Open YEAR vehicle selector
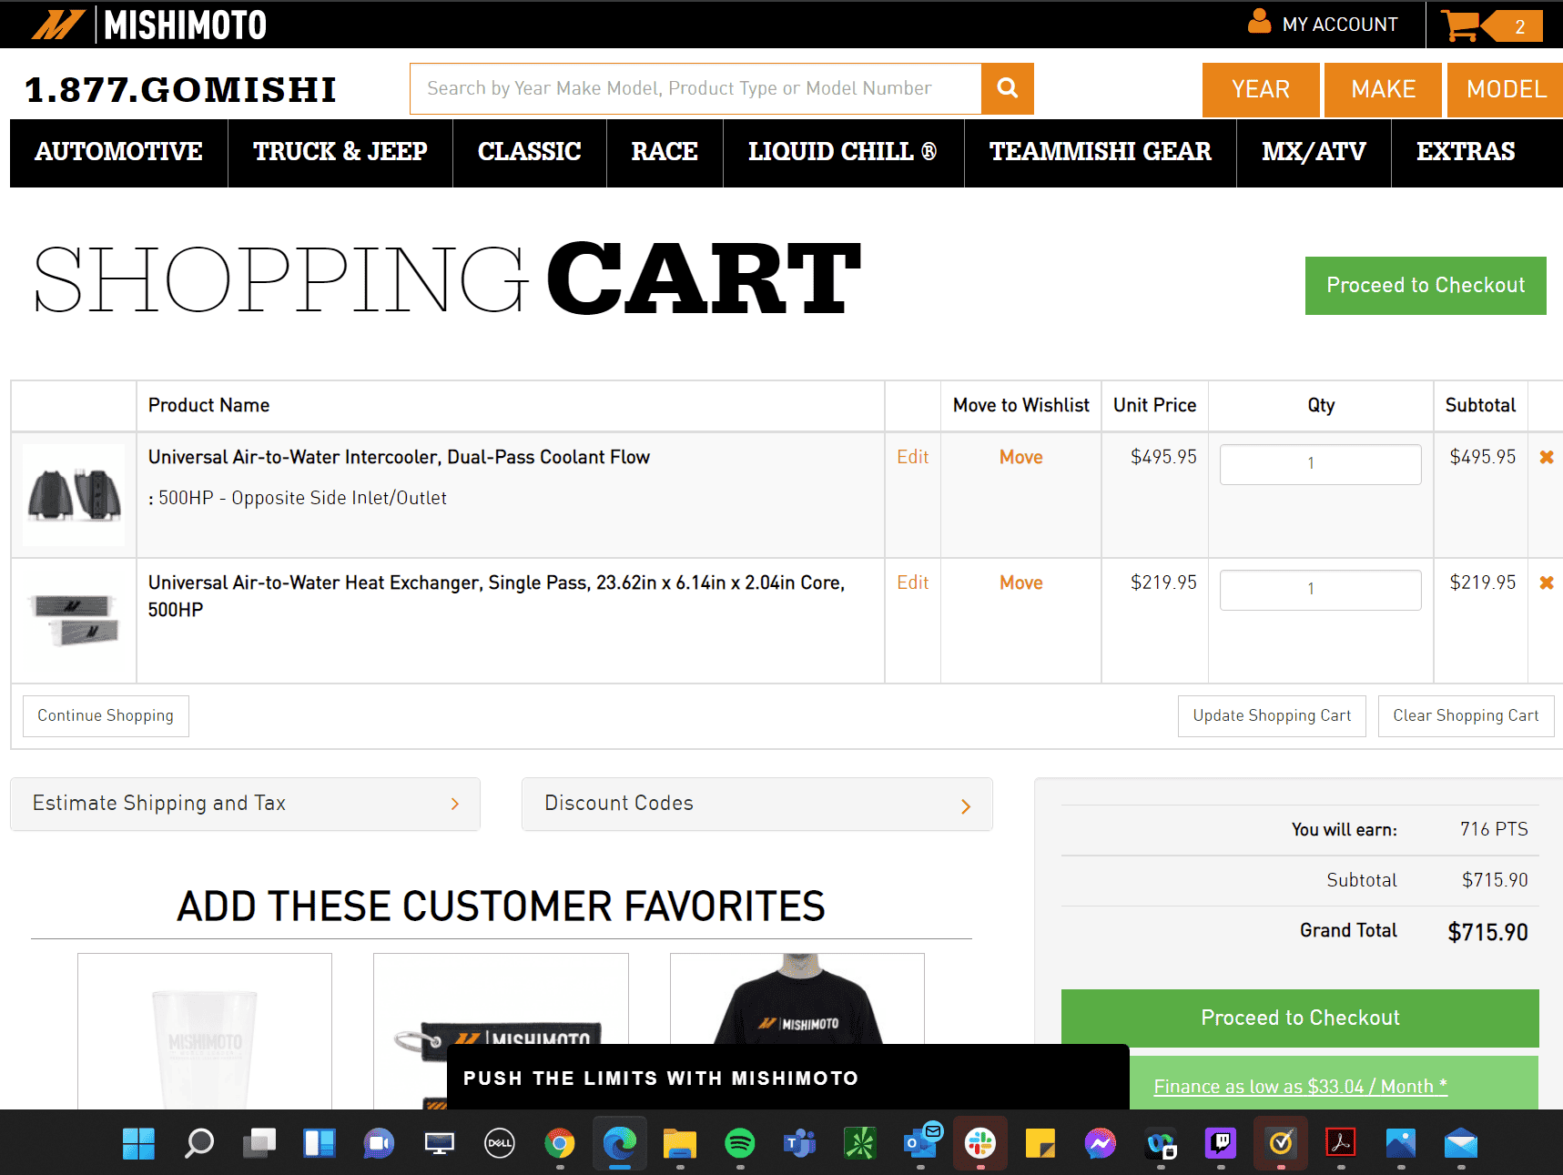This screenshot has width=1563, height=1175. point(1261,90)
